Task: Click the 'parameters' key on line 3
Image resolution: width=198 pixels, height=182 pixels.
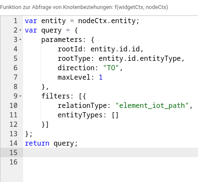Action: [62, 40]
